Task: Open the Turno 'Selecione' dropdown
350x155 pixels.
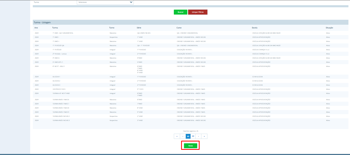Action: (x=105, y=2)
